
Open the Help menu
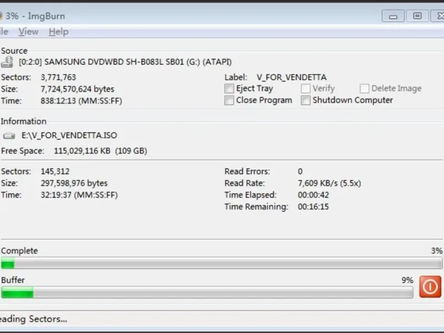[59, 32]
